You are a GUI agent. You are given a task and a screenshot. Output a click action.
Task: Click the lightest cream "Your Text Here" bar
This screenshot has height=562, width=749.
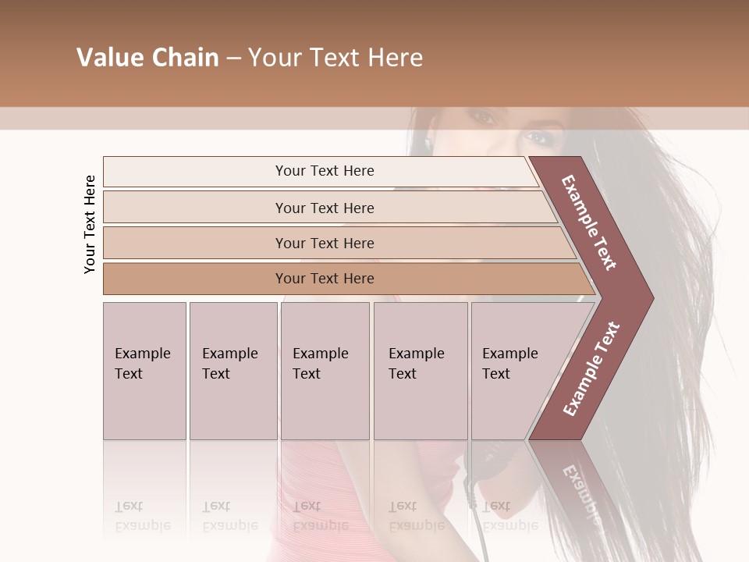point(321,172)
